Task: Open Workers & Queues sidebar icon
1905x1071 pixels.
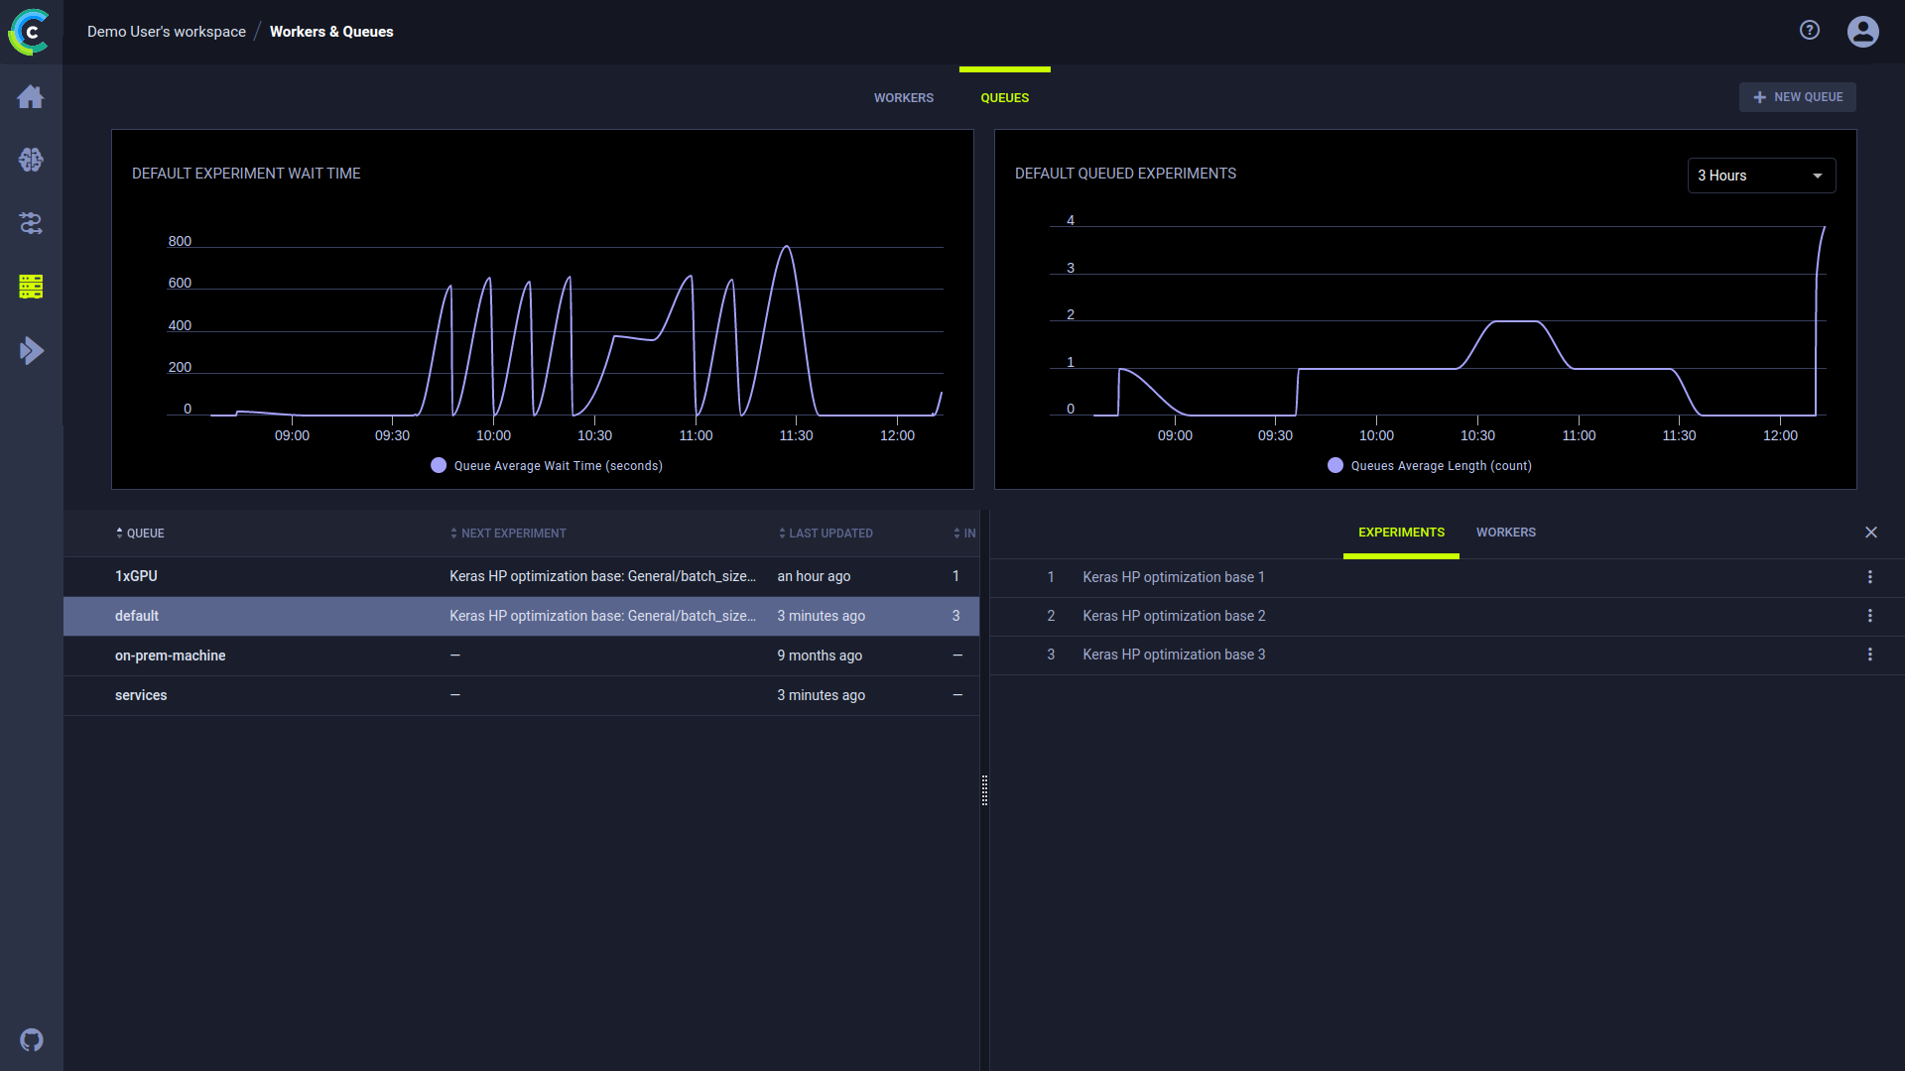Action: 31,287
